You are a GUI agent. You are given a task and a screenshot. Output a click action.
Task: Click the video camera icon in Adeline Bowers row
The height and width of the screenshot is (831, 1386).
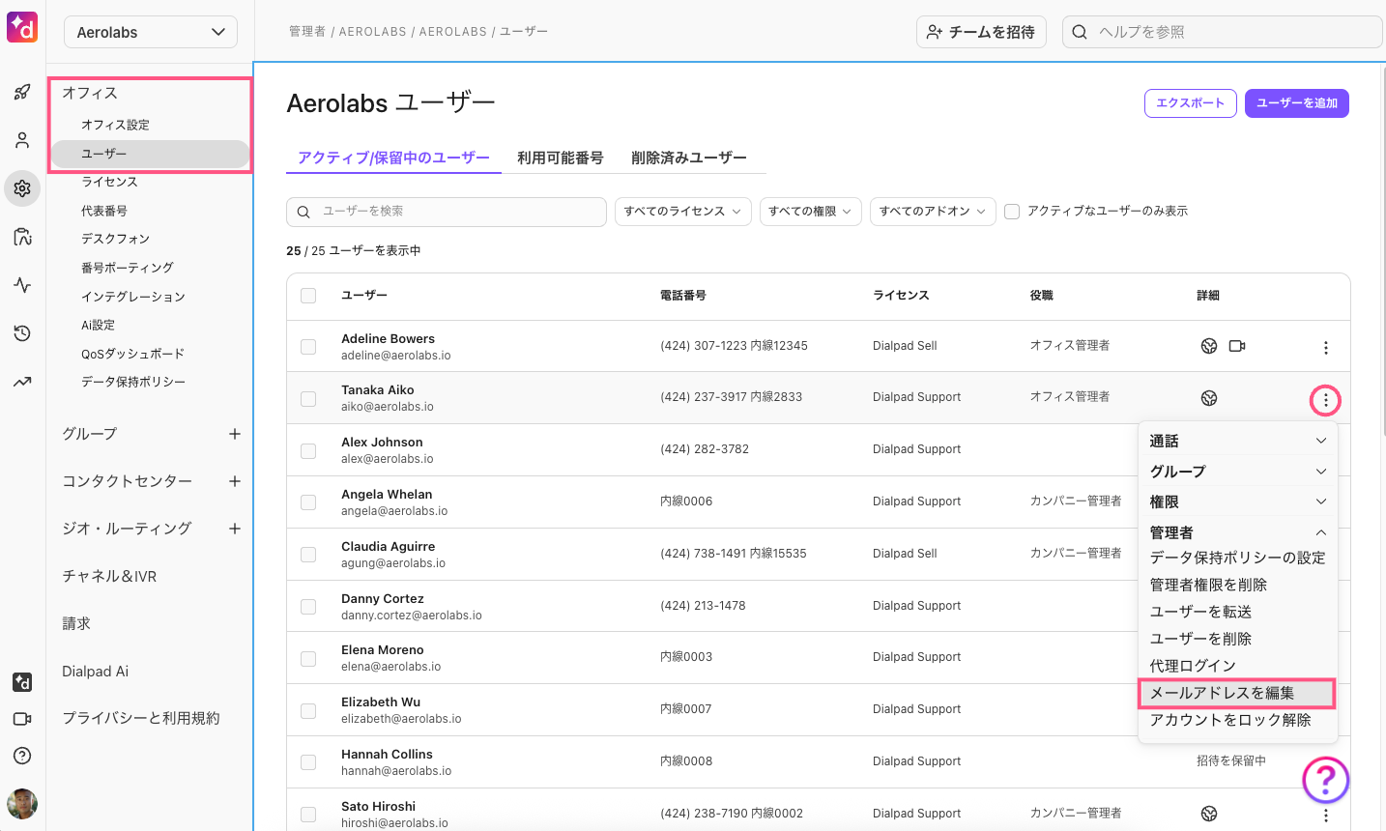click(1237, 346)
